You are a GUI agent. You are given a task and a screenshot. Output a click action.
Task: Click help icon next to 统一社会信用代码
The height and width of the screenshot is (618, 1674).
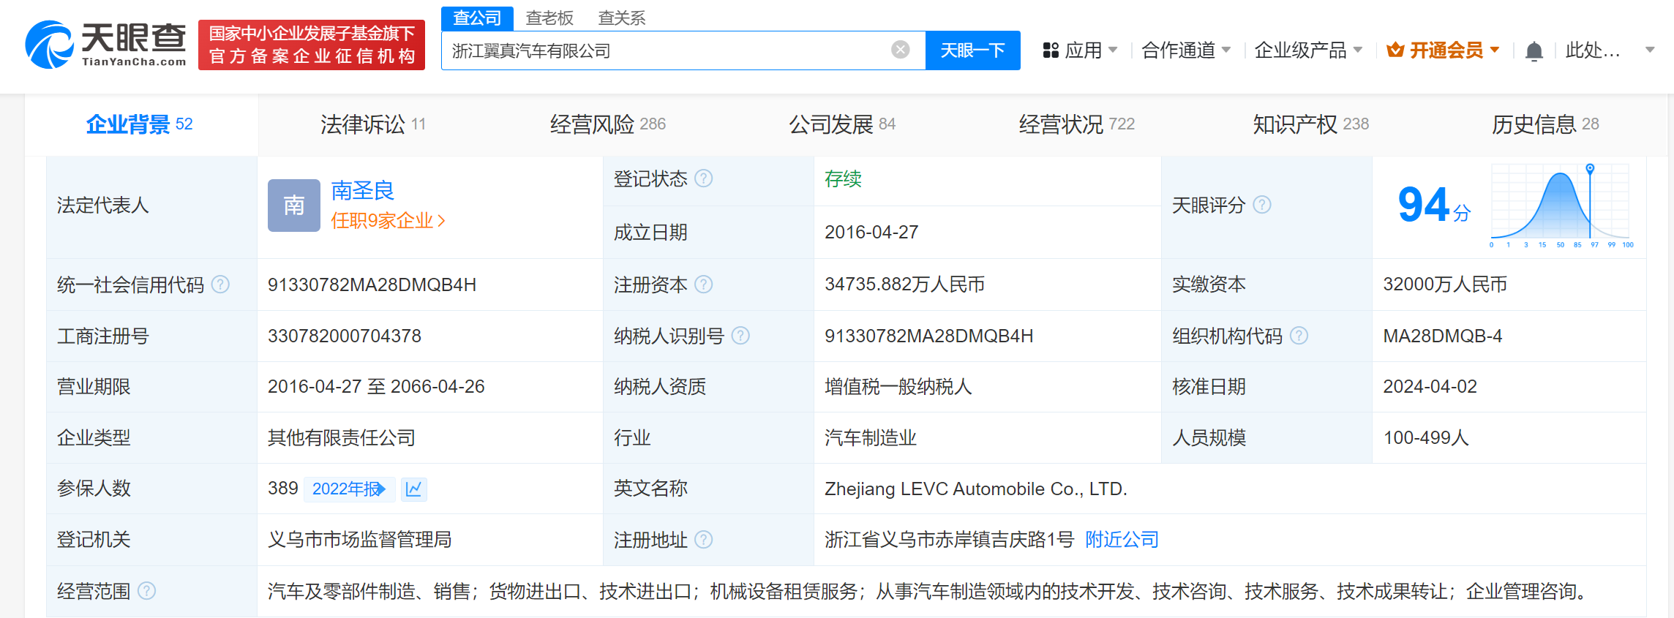pyautogui.click(x=220, y=284)
